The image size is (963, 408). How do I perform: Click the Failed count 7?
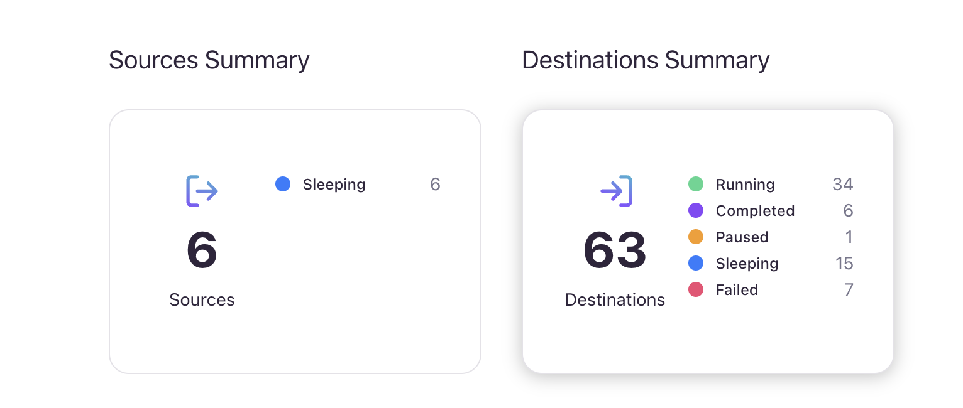849,289
